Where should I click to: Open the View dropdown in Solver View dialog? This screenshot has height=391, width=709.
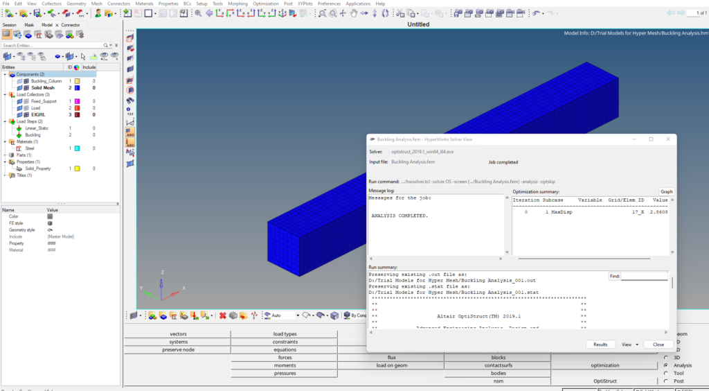pos(630,345)
